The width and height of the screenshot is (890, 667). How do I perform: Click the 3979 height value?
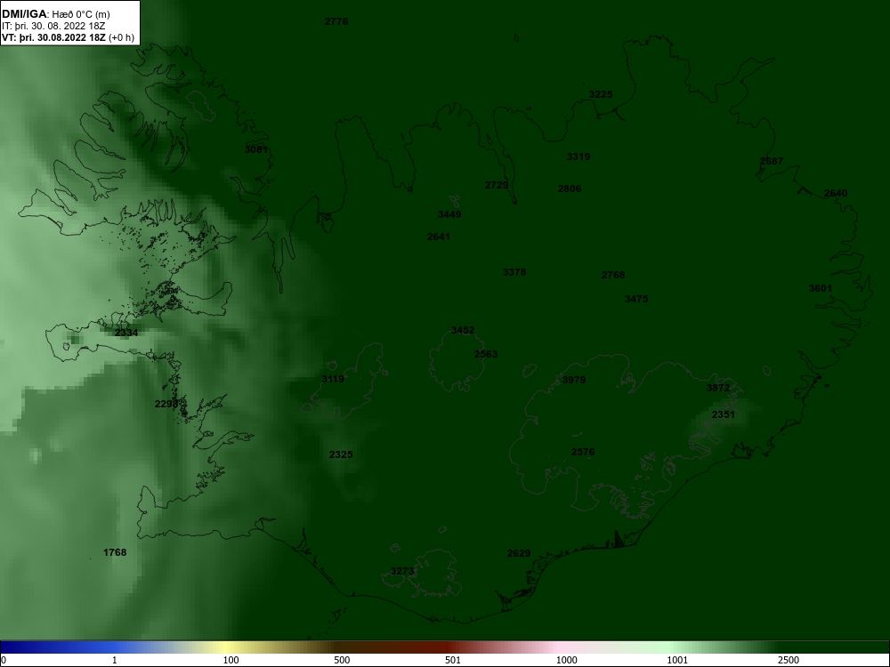tap(574, 380)
